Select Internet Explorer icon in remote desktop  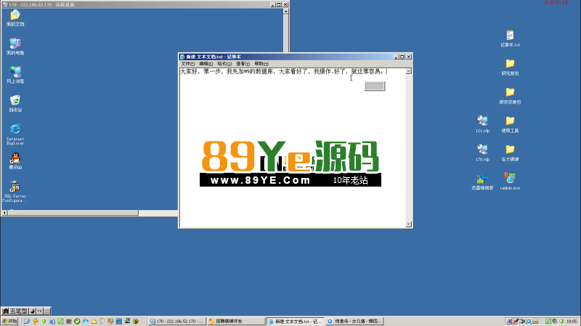(15, 130)
